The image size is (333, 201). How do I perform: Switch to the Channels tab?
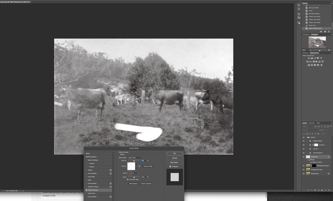point(312,123)
